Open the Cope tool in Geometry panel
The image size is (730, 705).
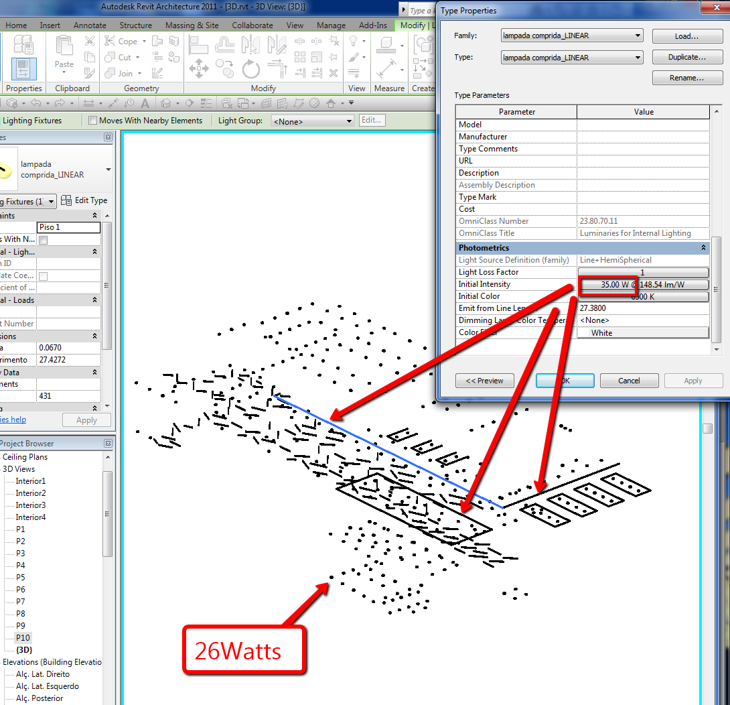click(x=124, y=41)
